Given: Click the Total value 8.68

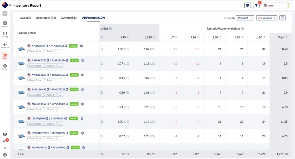Looking at the screenshot, I should [x=285, y=49].
